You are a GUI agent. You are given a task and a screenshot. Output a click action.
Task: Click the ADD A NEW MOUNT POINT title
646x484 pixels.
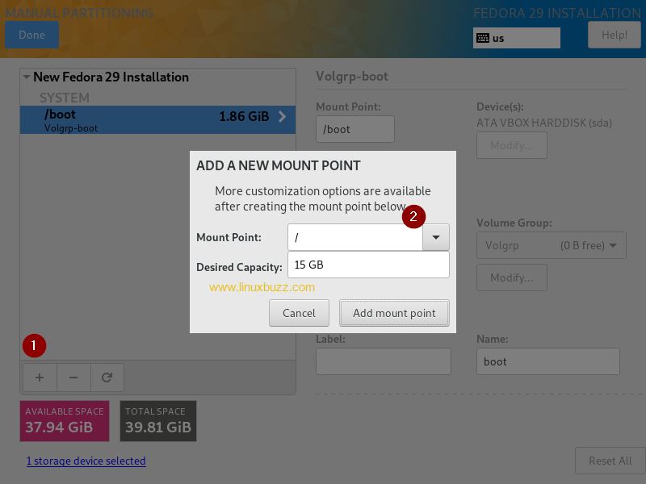point(278,165)
